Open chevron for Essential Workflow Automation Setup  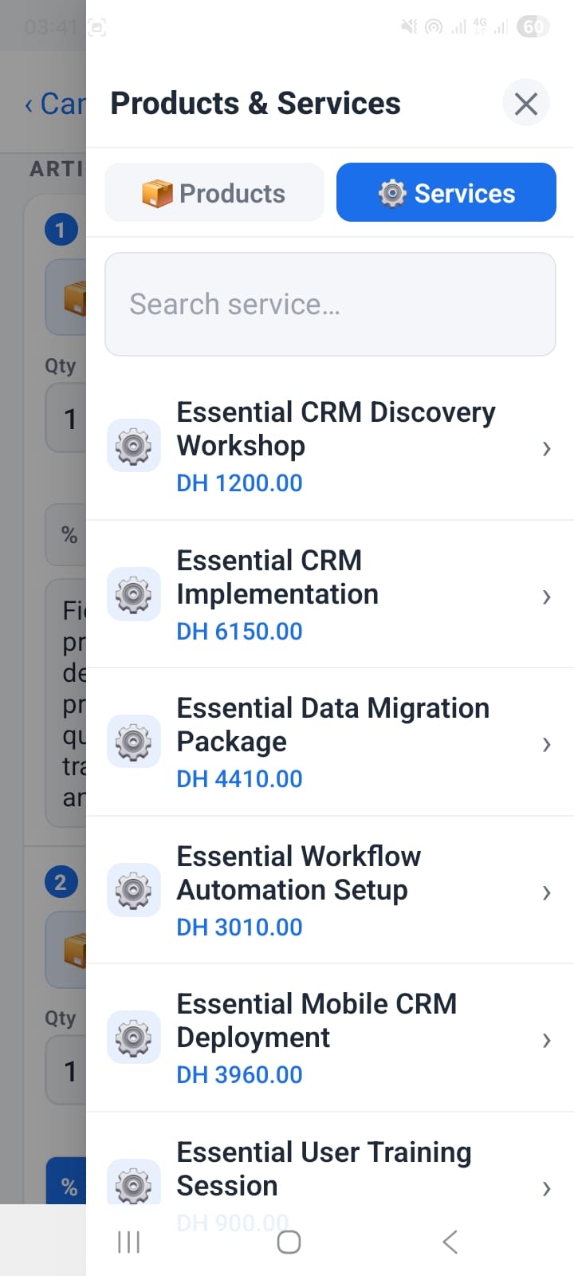point(546,892)
